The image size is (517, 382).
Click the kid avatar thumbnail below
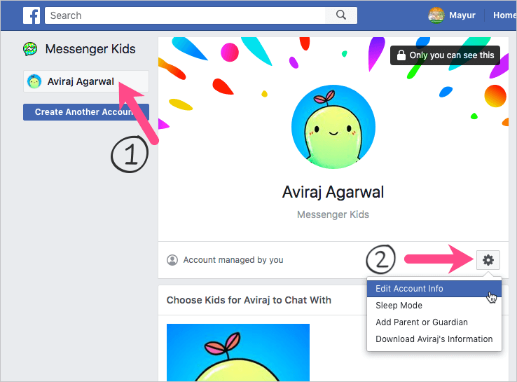coord(238,353)
